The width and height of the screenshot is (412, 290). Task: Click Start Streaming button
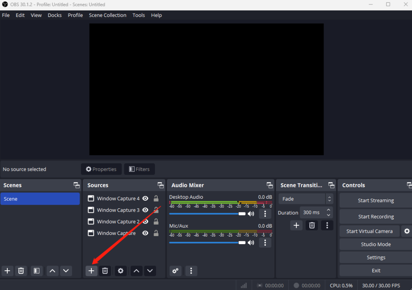coord(376,201)
